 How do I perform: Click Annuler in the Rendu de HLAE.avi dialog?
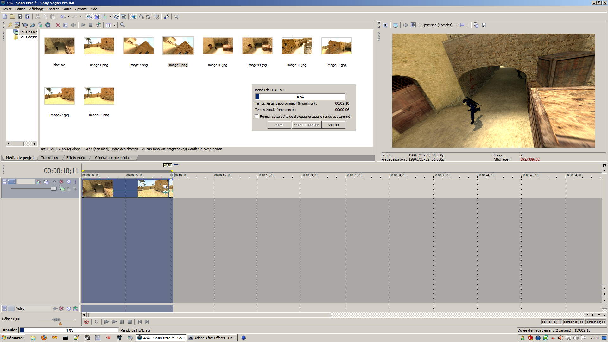click(333, 125)
